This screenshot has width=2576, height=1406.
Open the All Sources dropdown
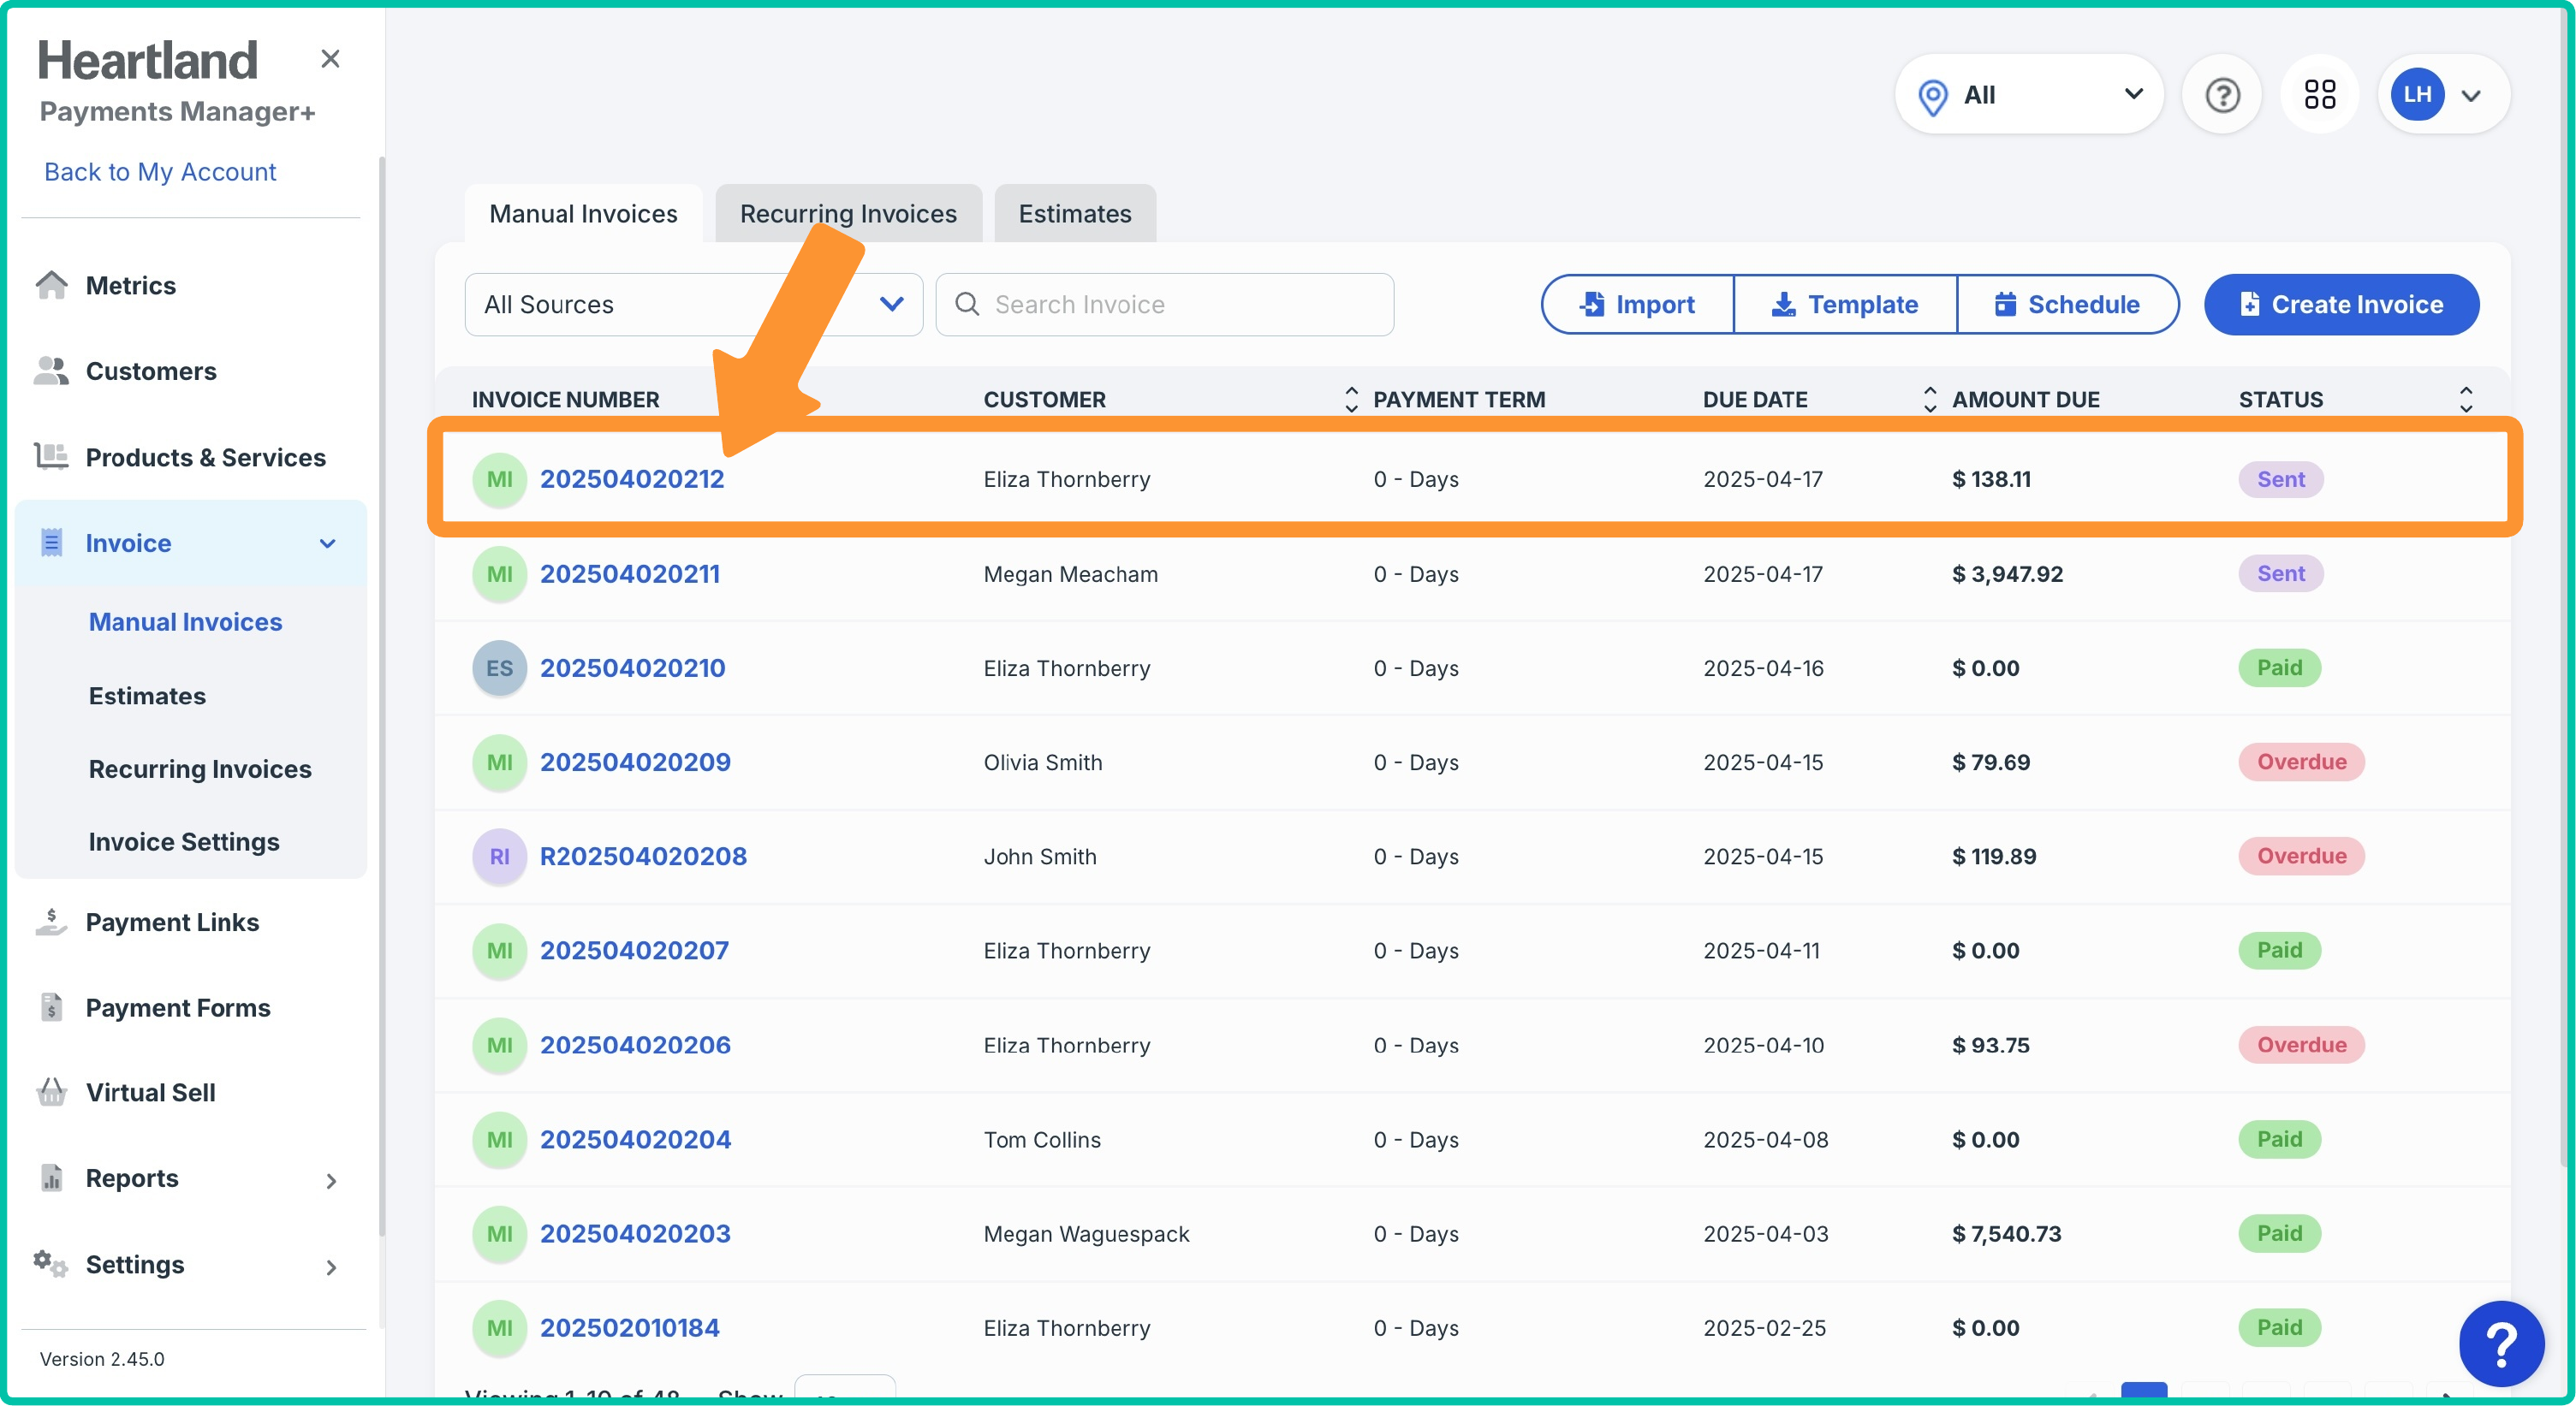click(x=693, y=304)
